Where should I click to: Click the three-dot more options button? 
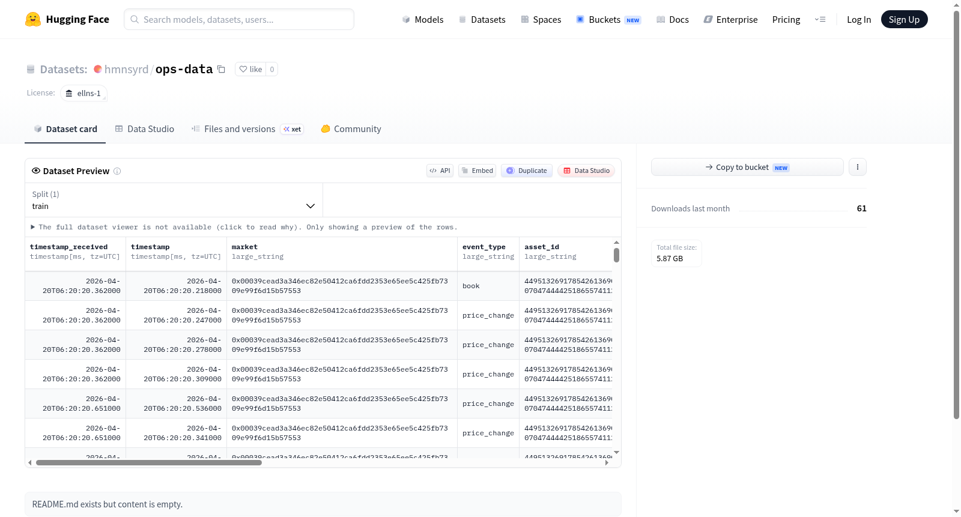[858, 167]
